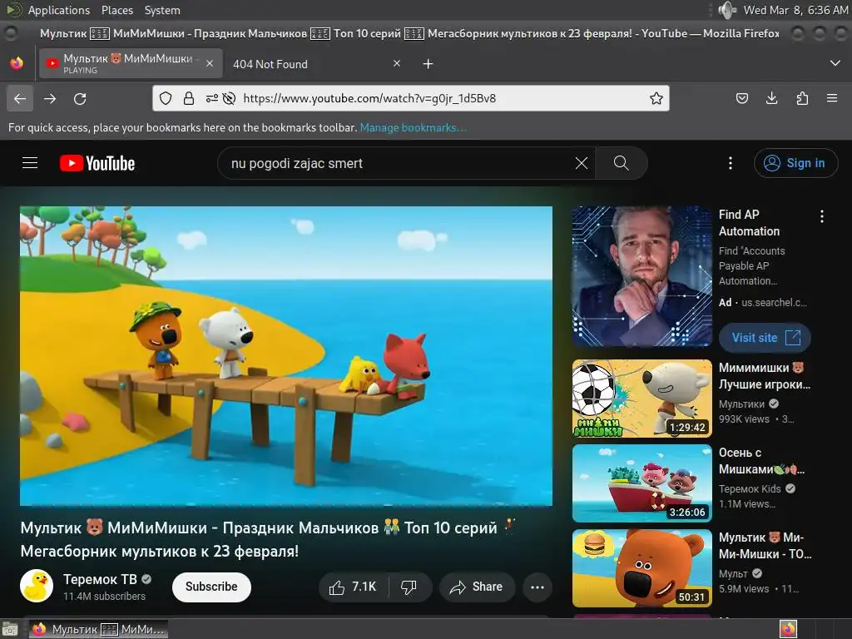Click the Firefox tray icon at bottom right

pyautogui.click(x=788, y=629)
